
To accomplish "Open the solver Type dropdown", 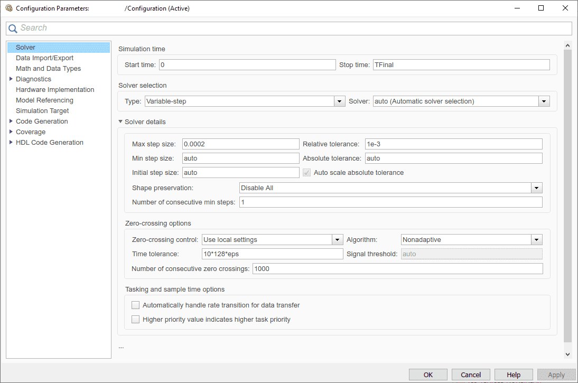I will point(340,101).
